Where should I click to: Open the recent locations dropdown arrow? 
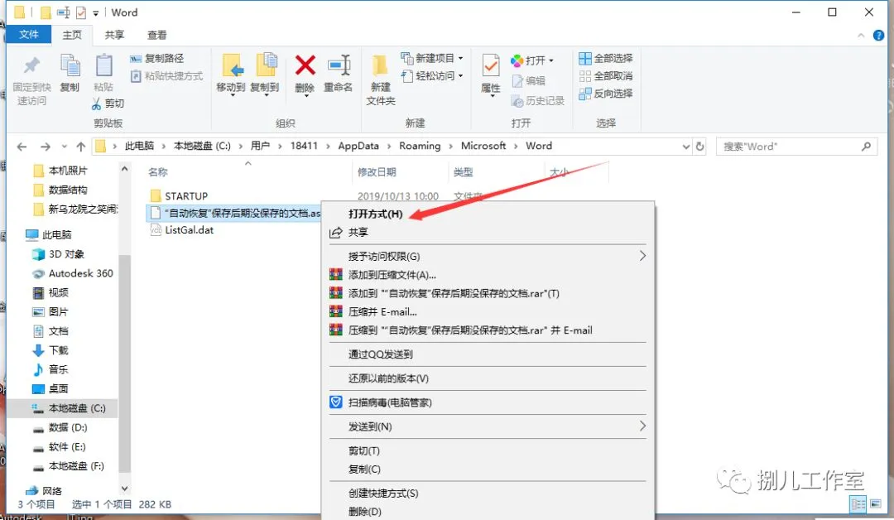[64, 147]
